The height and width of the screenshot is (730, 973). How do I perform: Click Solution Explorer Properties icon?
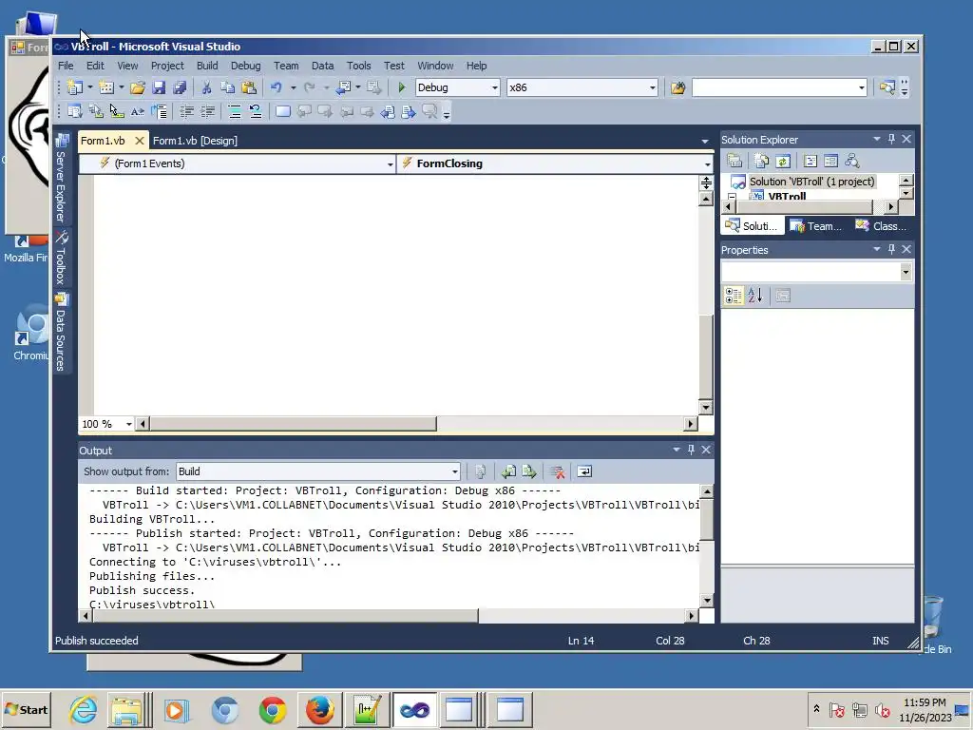pyautogui.click(x=735, y=162)
